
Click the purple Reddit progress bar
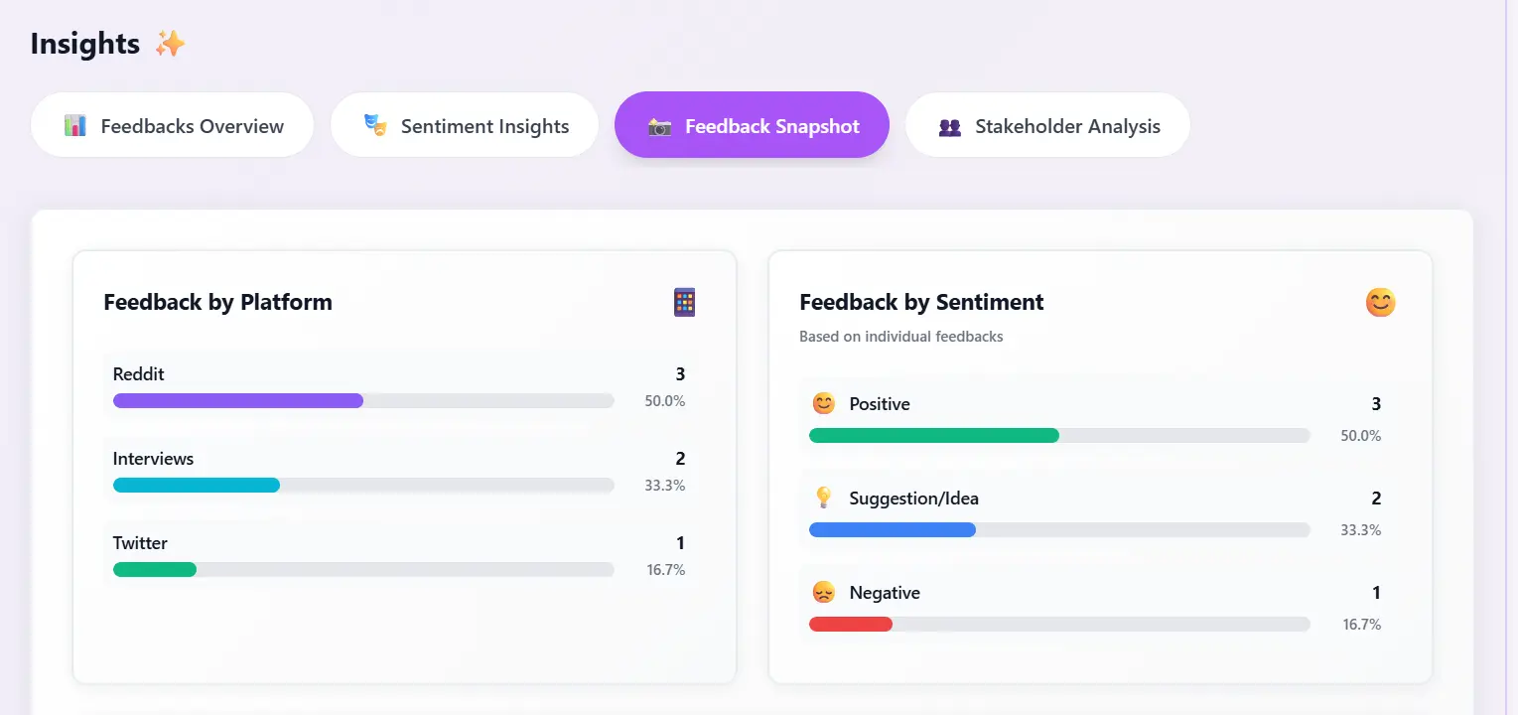[238, 400]
